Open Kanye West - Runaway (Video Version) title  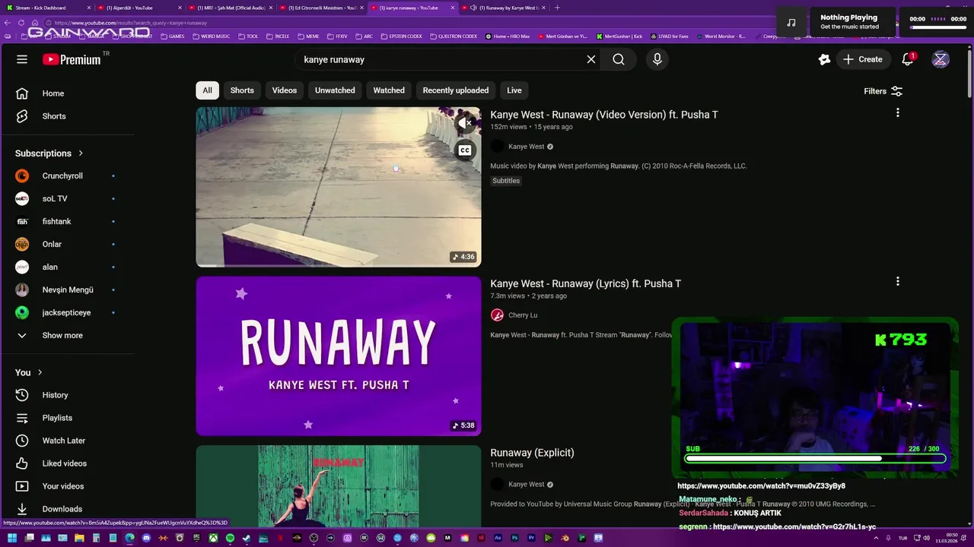604,115
